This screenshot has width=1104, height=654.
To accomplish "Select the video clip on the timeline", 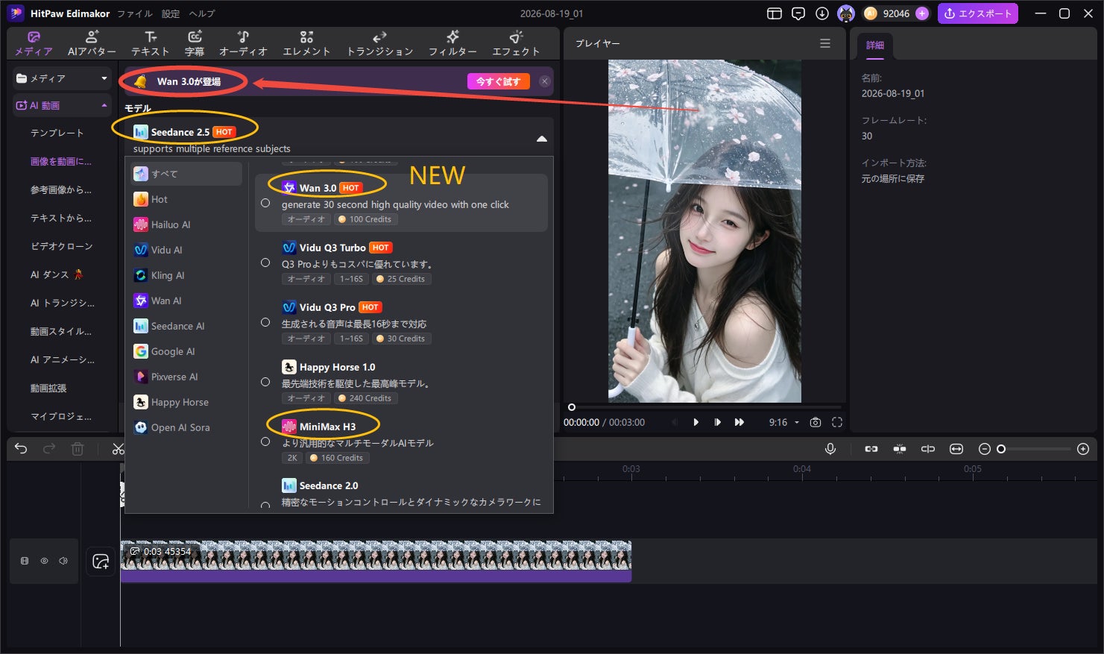I will coord(376,561).
